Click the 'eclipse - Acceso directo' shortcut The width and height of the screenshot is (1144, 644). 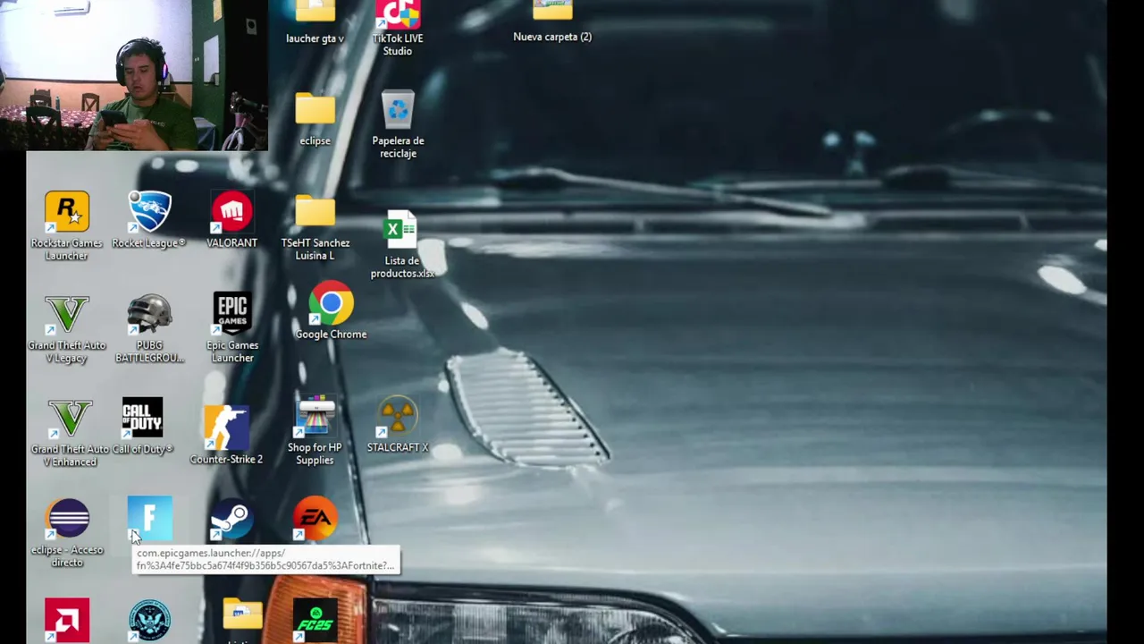tap(67, 520)
